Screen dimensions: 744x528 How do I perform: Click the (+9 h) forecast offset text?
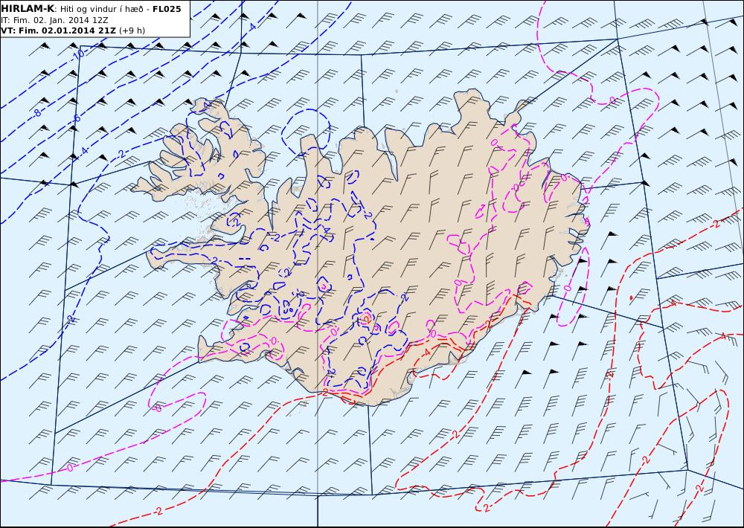point(132,30)
